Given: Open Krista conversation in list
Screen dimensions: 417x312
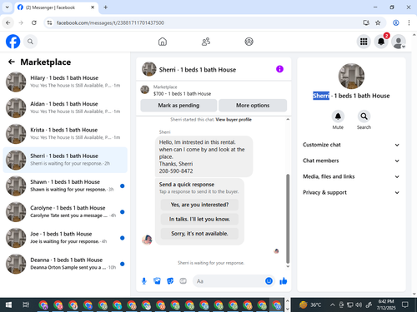Looking at the screenshot, I should coord(65,134).
